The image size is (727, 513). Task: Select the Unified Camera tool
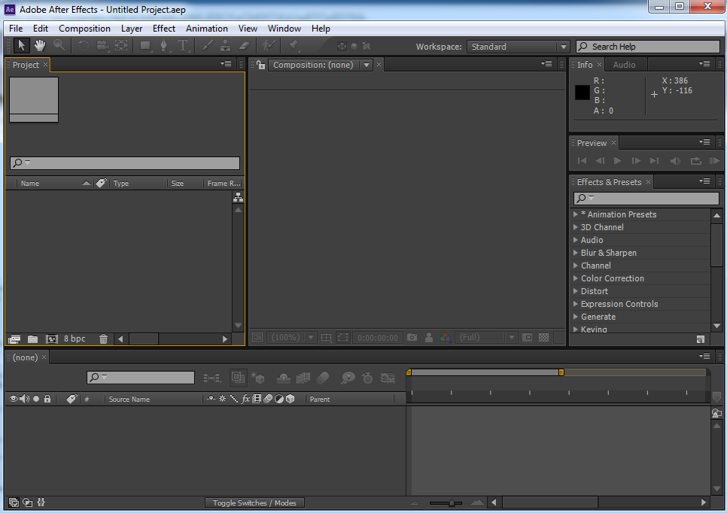point(102,45)
